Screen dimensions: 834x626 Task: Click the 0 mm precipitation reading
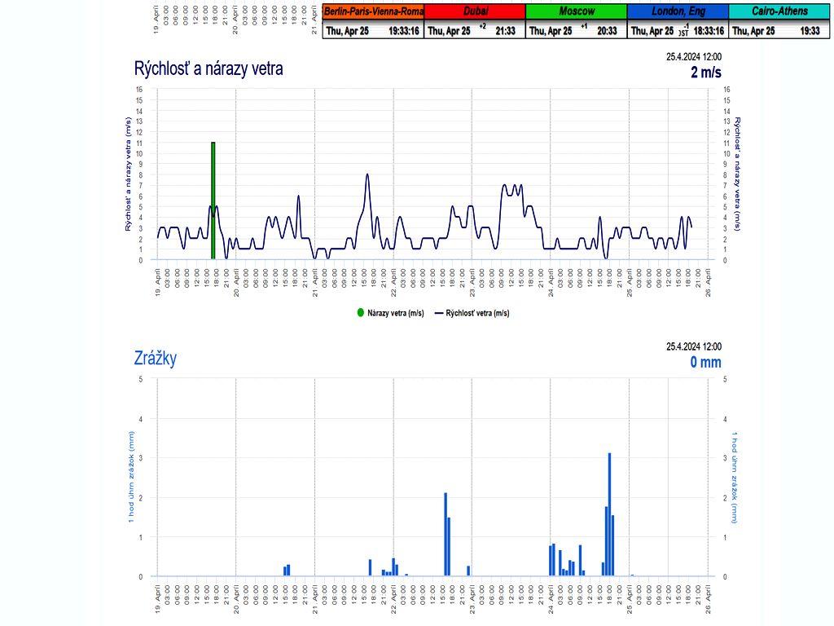click(x=705, y=362)
